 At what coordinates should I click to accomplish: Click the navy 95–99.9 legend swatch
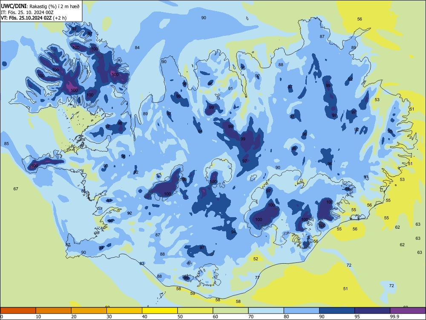(372, 311)
